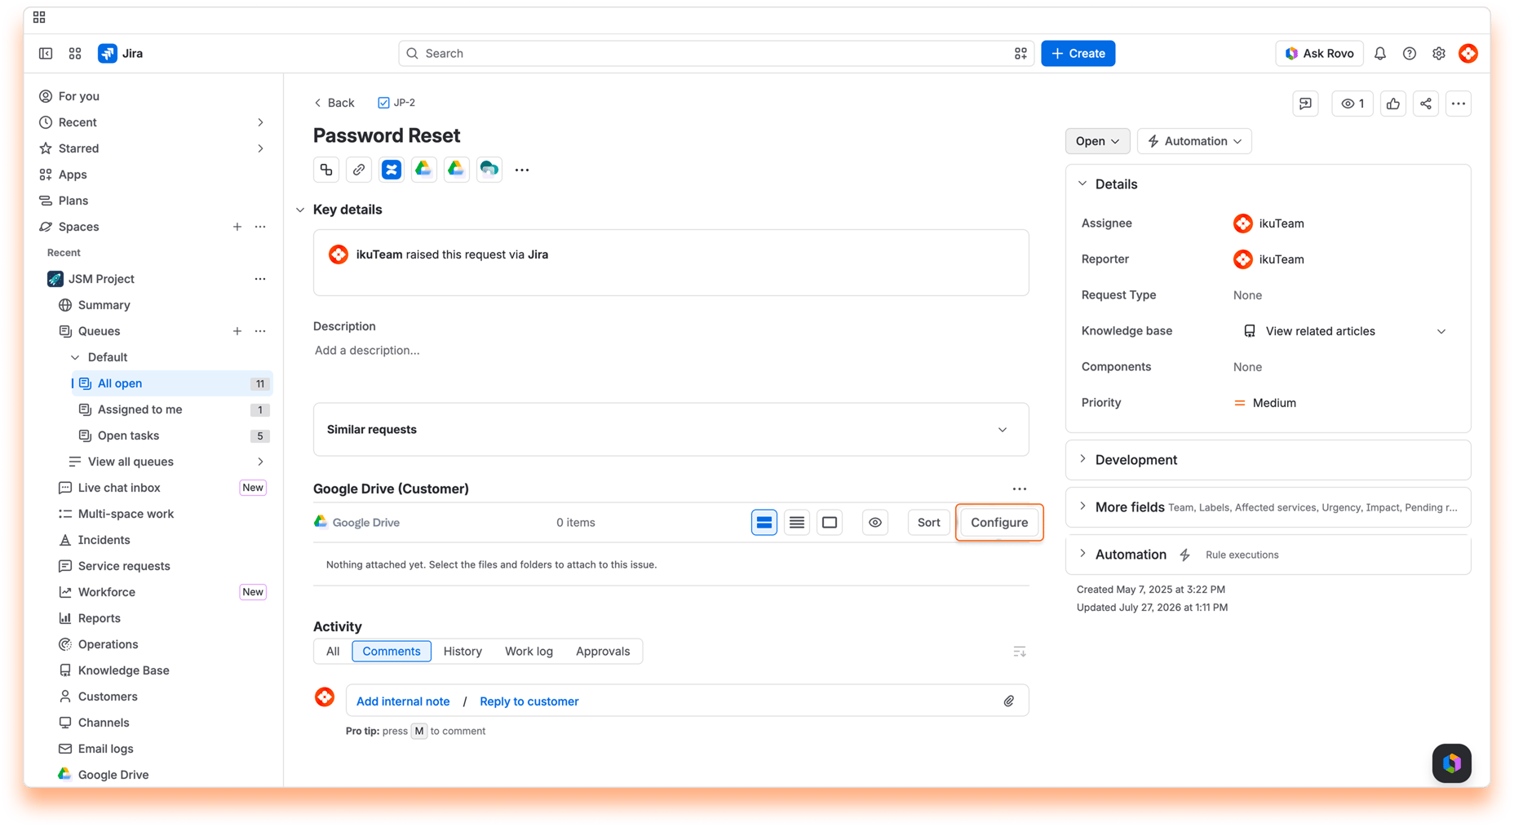1514x827 pixels.
Task: Open the Automation dropdown near status
Action: pos(1194,141)
